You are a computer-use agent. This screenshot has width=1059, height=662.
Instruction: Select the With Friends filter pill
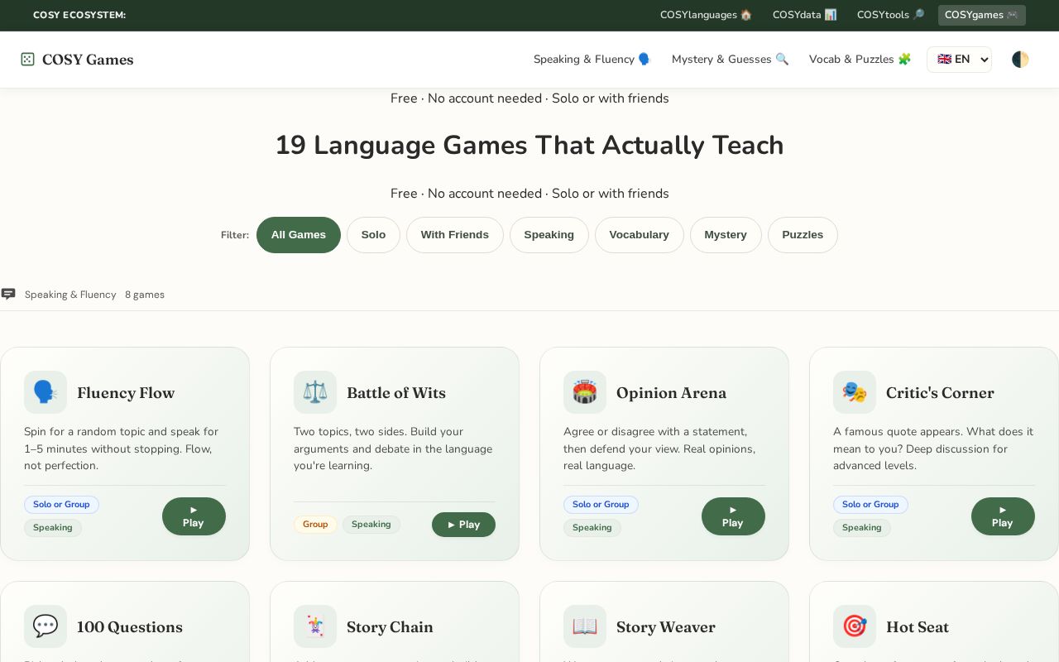(x=455, y=235)
